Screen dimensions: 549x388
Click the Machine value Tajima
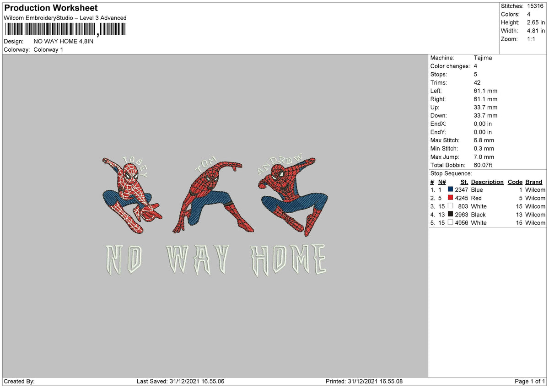(x=483, y=58)
